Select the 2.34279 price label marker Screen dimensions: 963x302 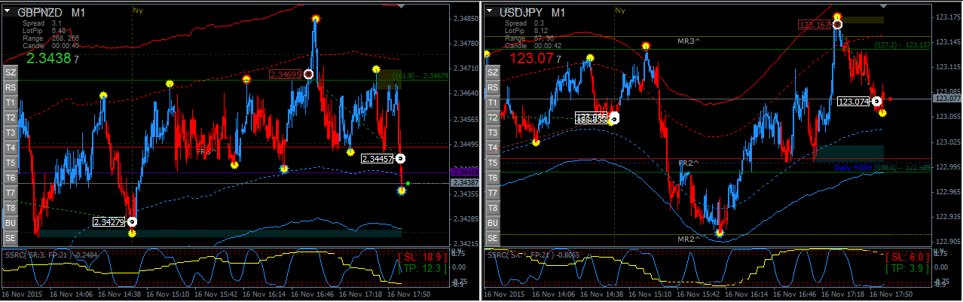(x=110, y=221)
